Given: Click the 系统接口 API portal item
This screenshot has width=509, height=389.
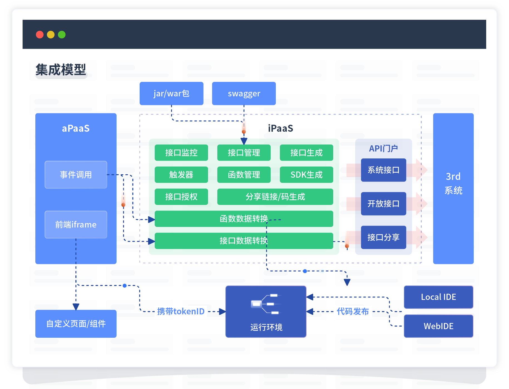Looking at the screenshot, I should 383,170.
